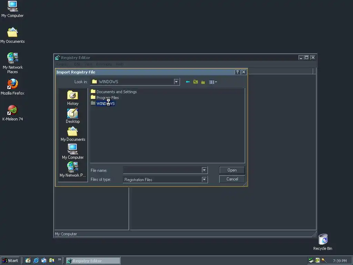Expand the File name dropdown arrow
The width and height of the screenshot is (353, 265).
click(204, 170)
